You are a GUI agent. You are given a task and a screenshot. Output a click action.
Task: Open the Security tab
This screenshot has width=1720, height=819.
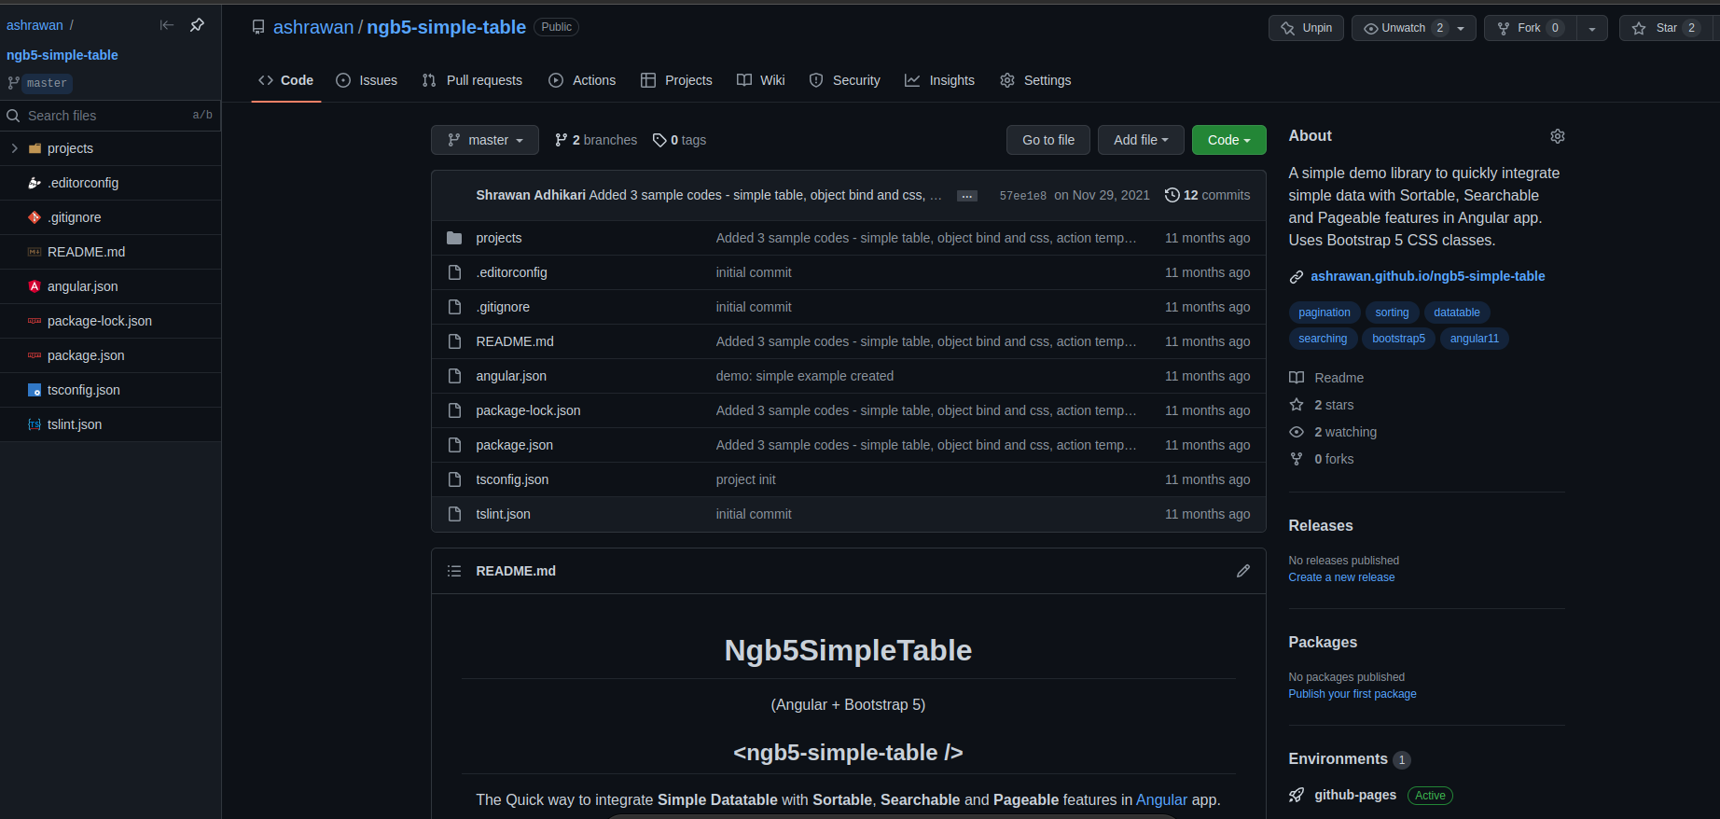(844, 80)
